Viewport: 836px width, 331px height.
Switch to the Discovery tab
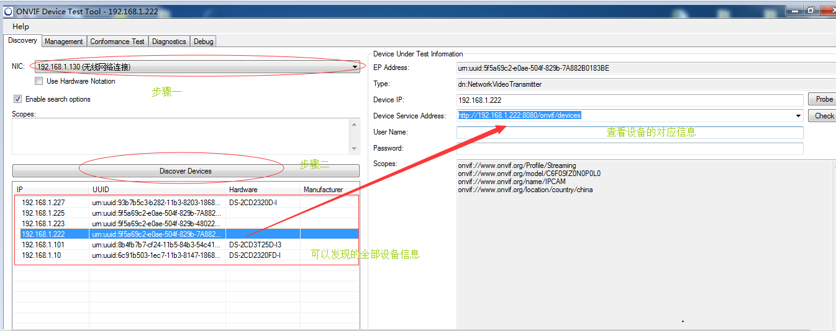click(23, 40)
